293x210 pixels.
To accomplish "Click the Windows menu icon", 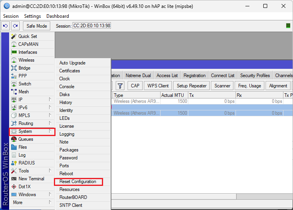I will pos(14,195).
